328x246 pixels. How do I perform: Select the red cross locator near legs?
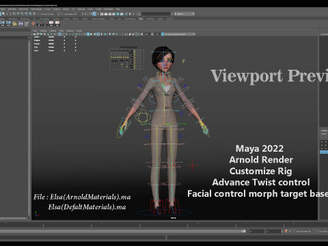pos(192,165)
